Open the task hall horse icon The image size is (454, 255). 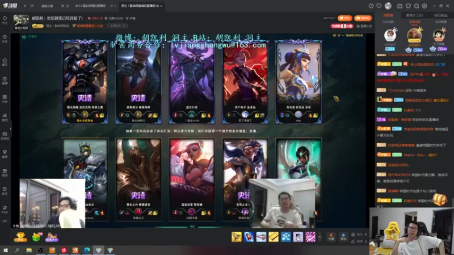point(52,237)
